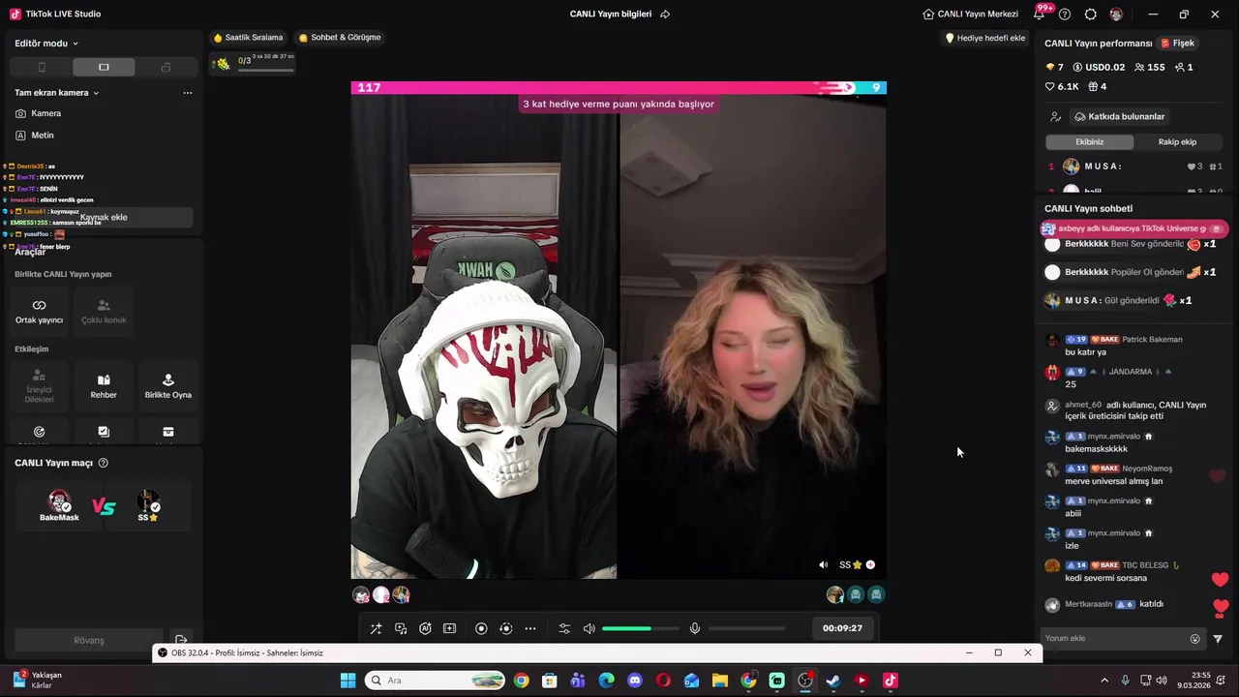Image resolution: width=1239 pixels, height=697 pixels.
Task: Open the settings gear icon
Action: tap(1091, 15)
